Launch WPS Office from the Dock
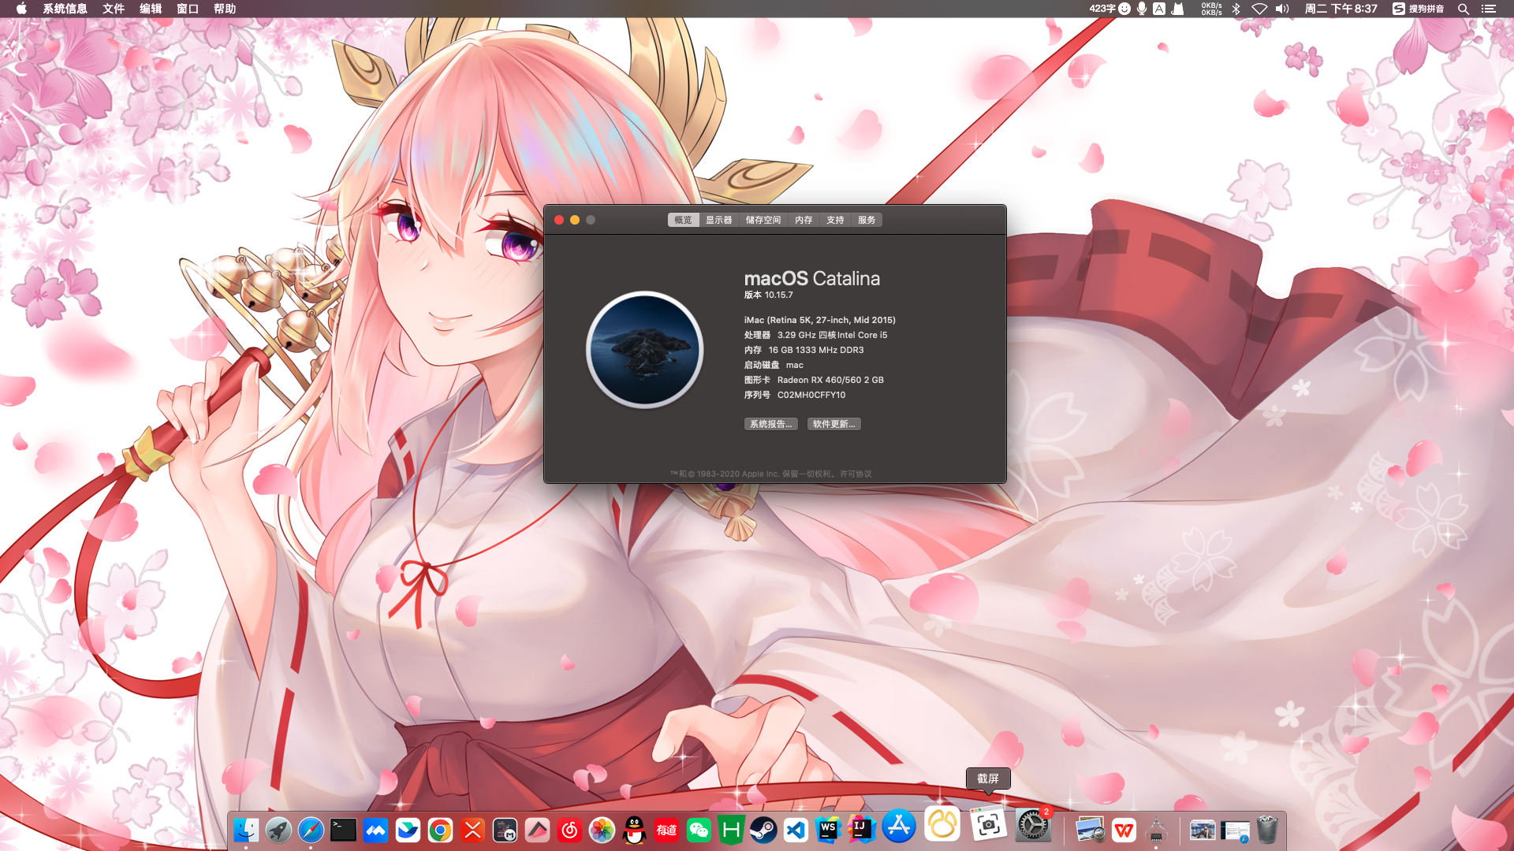1514x851 pixels. coord(1124,830)
